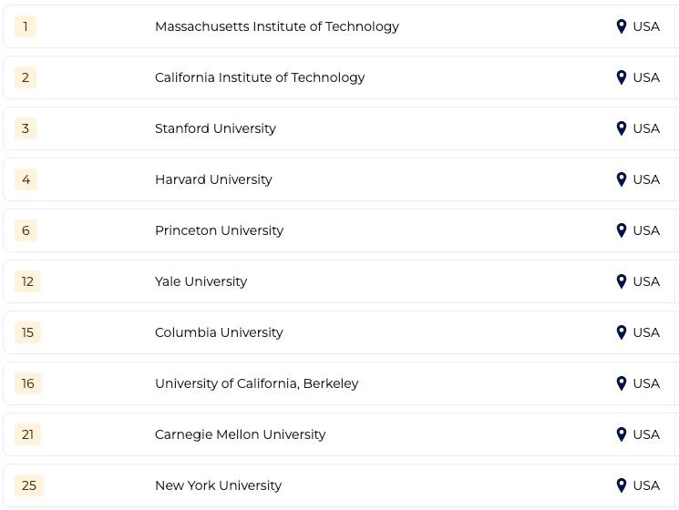
Task: Click the location pin in Yale University's row
Action: 622,281
